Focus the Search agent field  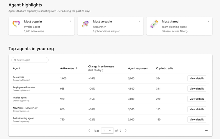pos(31,60)
